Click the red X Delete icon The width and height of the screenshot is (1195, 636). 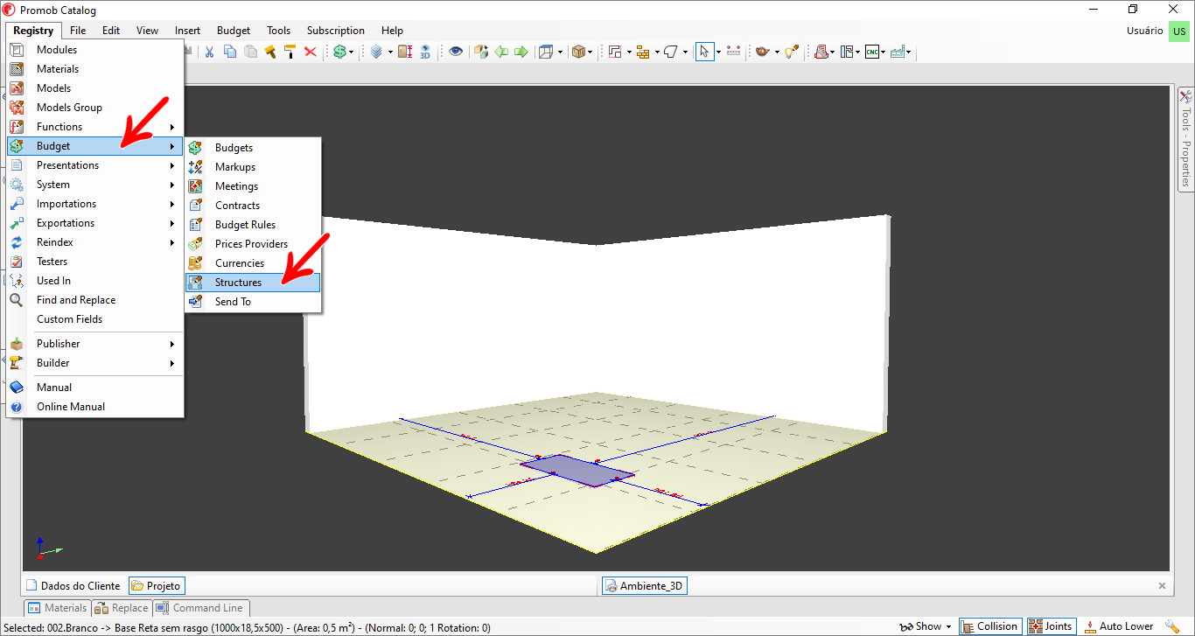click(310, 52)
